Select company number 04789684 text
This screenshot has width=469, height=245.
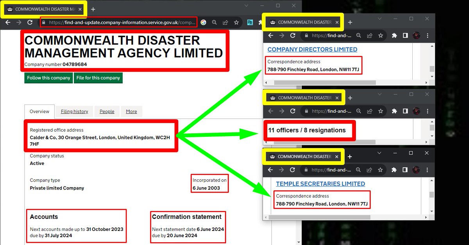(75, 64)
